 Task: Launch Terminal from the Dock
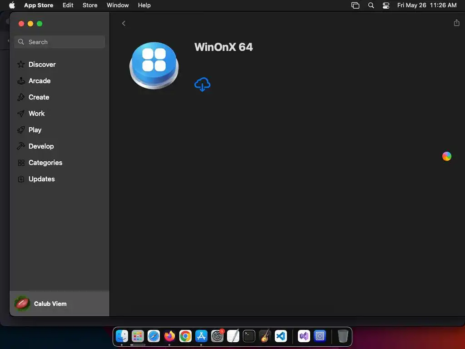coord(249,336)
